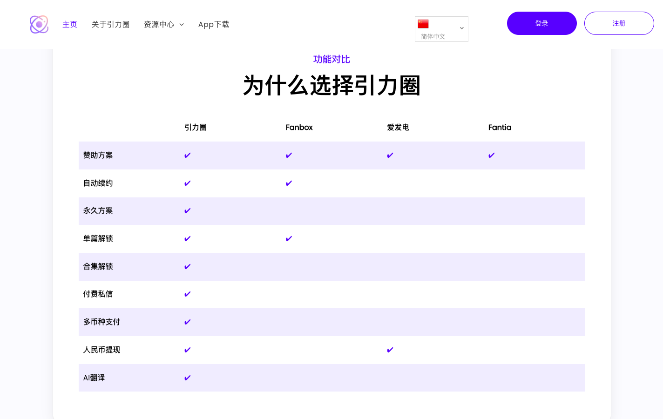Viewport: 663px width, 419px height.
Task: Click the 赞助方案 row label
Action: (x=98, y=155)
